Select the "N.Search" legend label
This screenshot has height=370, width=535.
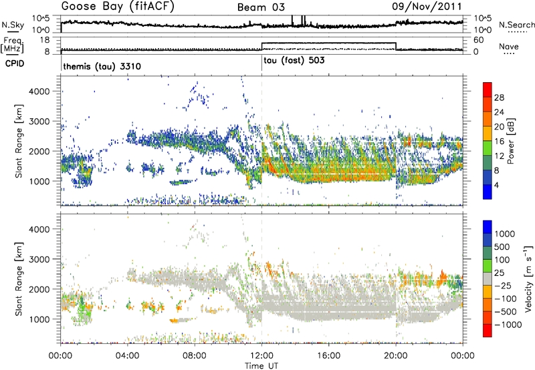tap(516, 25)
